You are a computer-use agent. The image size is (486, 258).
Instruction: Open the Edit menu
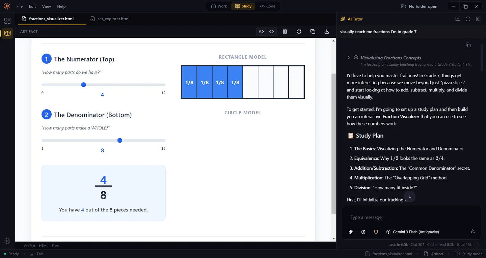pos(32,6)
